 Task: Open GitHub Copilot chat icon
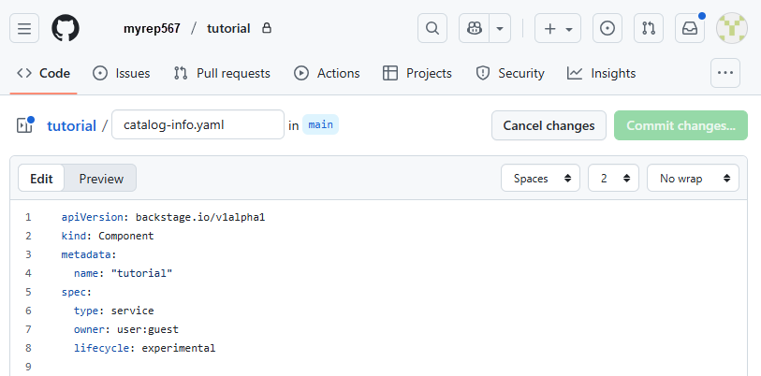[x=475, y=28]
